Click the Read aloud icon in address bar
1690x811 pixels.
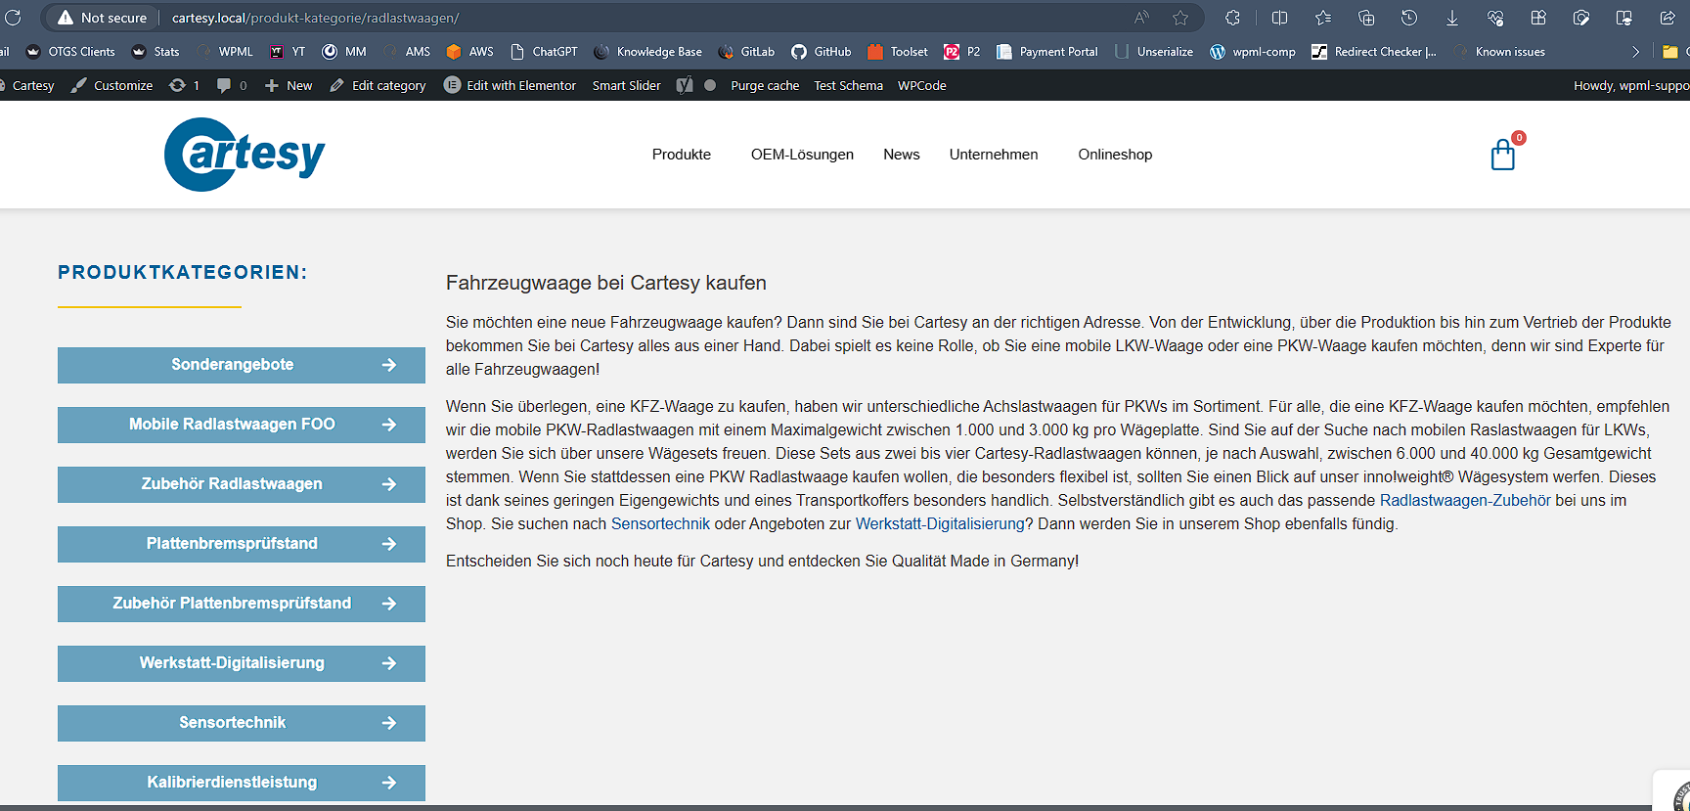pos(1141,18)
